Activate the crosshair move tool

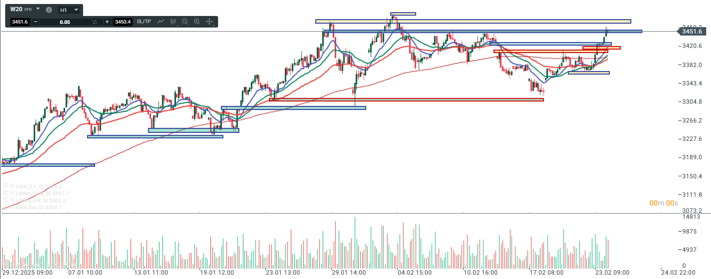[x=209, y=22]
